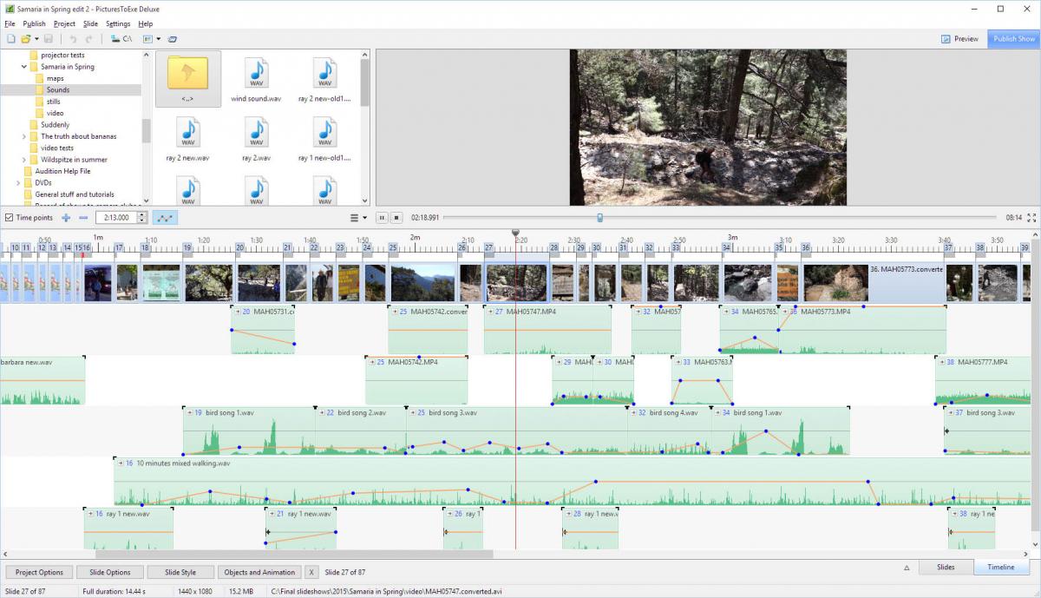Open the Publish menu
Image resolution: width=1041 pixels, height=598 pixels.
click(35, 23)
